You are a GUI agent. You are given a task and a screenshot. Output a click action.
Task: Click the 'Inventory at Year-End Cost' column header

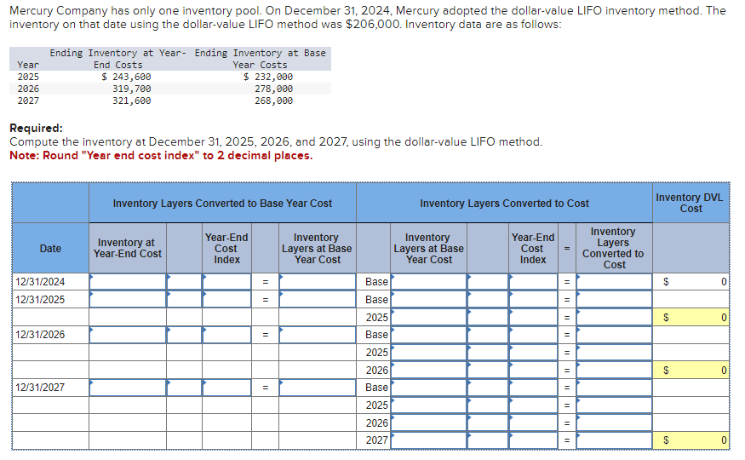point(128,248)
